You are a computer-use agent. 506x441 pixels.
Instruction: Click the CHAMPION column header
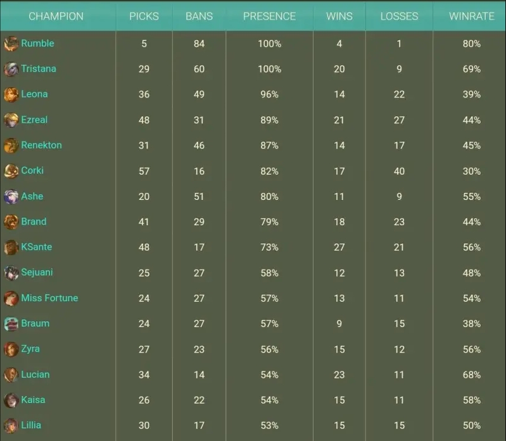pyautogui.click(x=56, y=16)
